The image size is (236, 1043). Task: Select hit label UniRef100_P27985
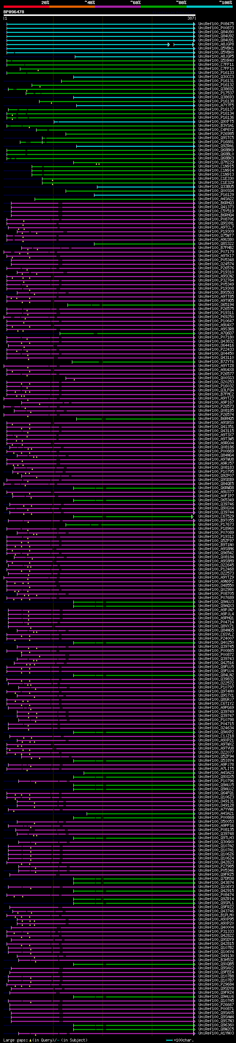(x=216, y=867)
